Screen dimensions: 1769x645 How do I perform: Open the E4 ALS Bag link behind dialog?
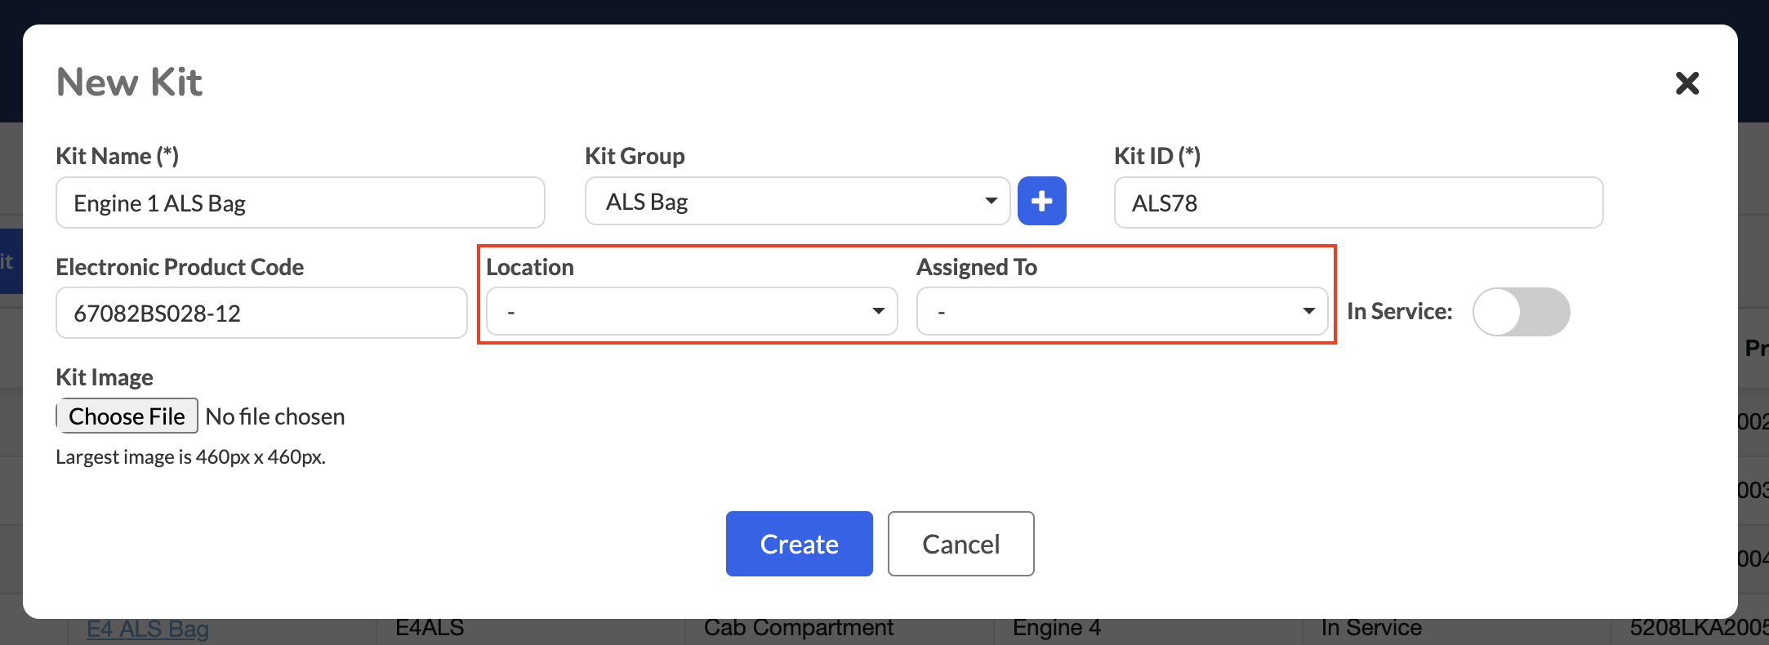pyautogui.click(x=148, y=629)
